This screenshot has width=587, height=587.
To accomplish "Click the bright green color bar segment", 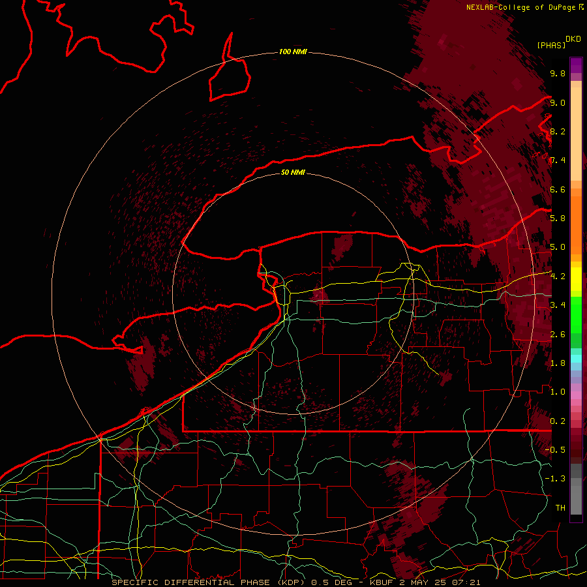I will click(x=576, y=314).
